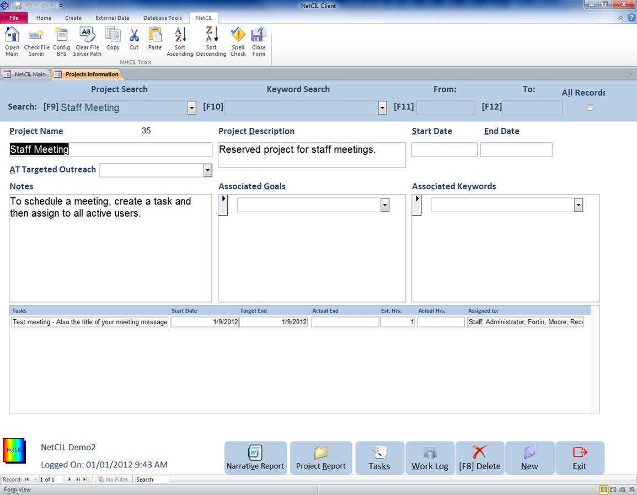Click the current record number box
637x495 pixels.
(x=51, y=480)
